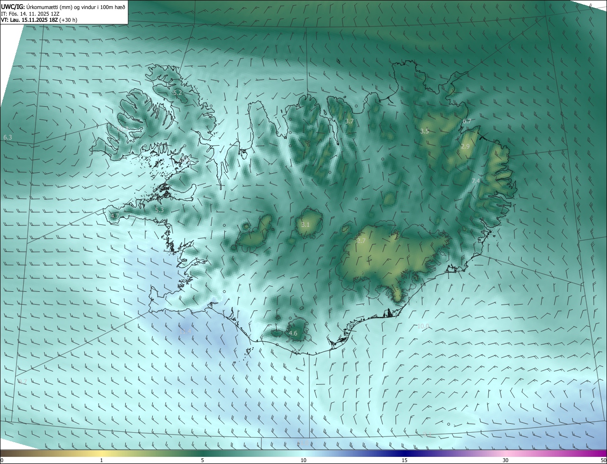Click the 6.7 value on the map

coord(467,121)
